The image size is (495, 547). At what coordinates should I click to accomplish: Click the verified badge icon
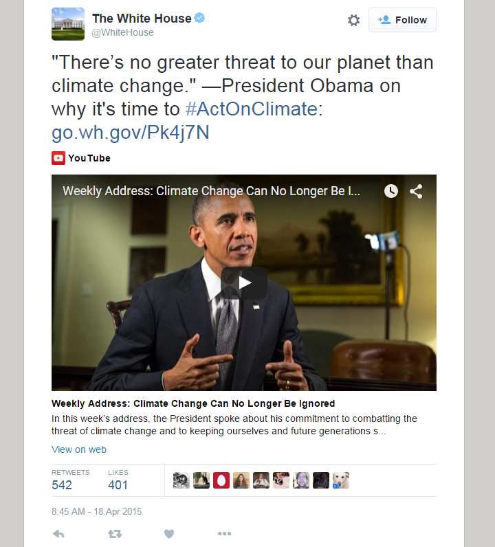coord(199,17)
